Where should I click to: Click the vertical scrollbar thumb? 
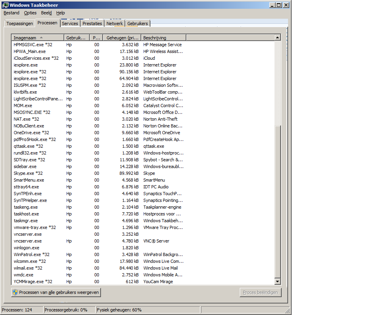pyautogui.click(x=277, y=202)
